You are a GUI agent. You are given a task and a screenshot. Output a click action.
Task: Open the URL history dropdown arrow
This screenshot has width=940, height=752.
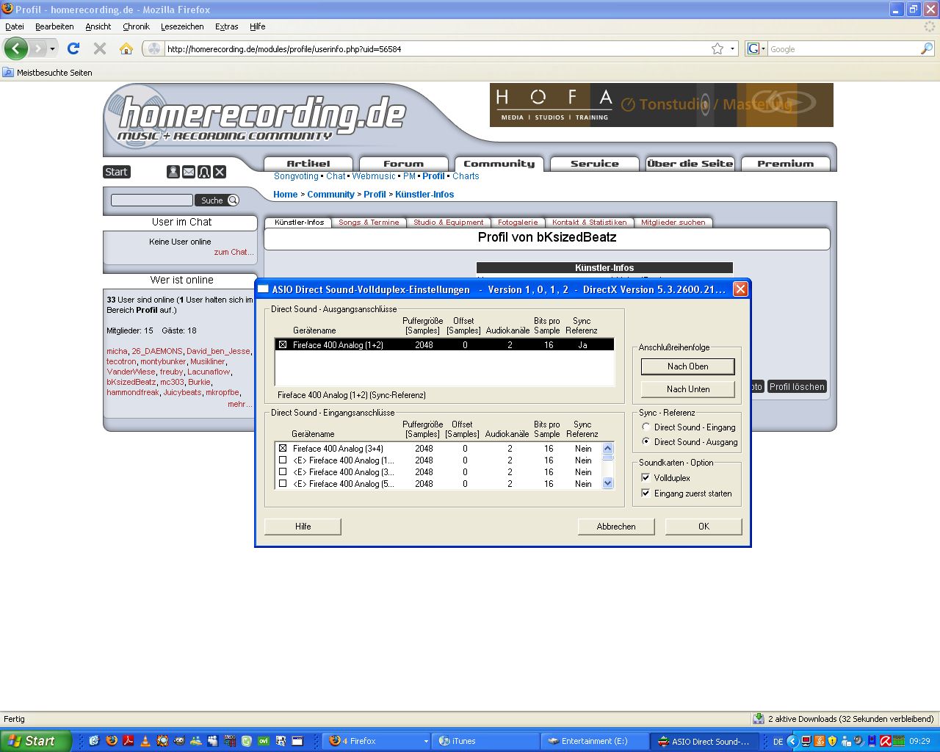[x=732, y=49]
